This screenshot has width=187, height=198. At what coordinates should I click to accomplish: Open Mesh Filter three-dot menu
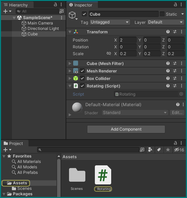click(182, 63)
